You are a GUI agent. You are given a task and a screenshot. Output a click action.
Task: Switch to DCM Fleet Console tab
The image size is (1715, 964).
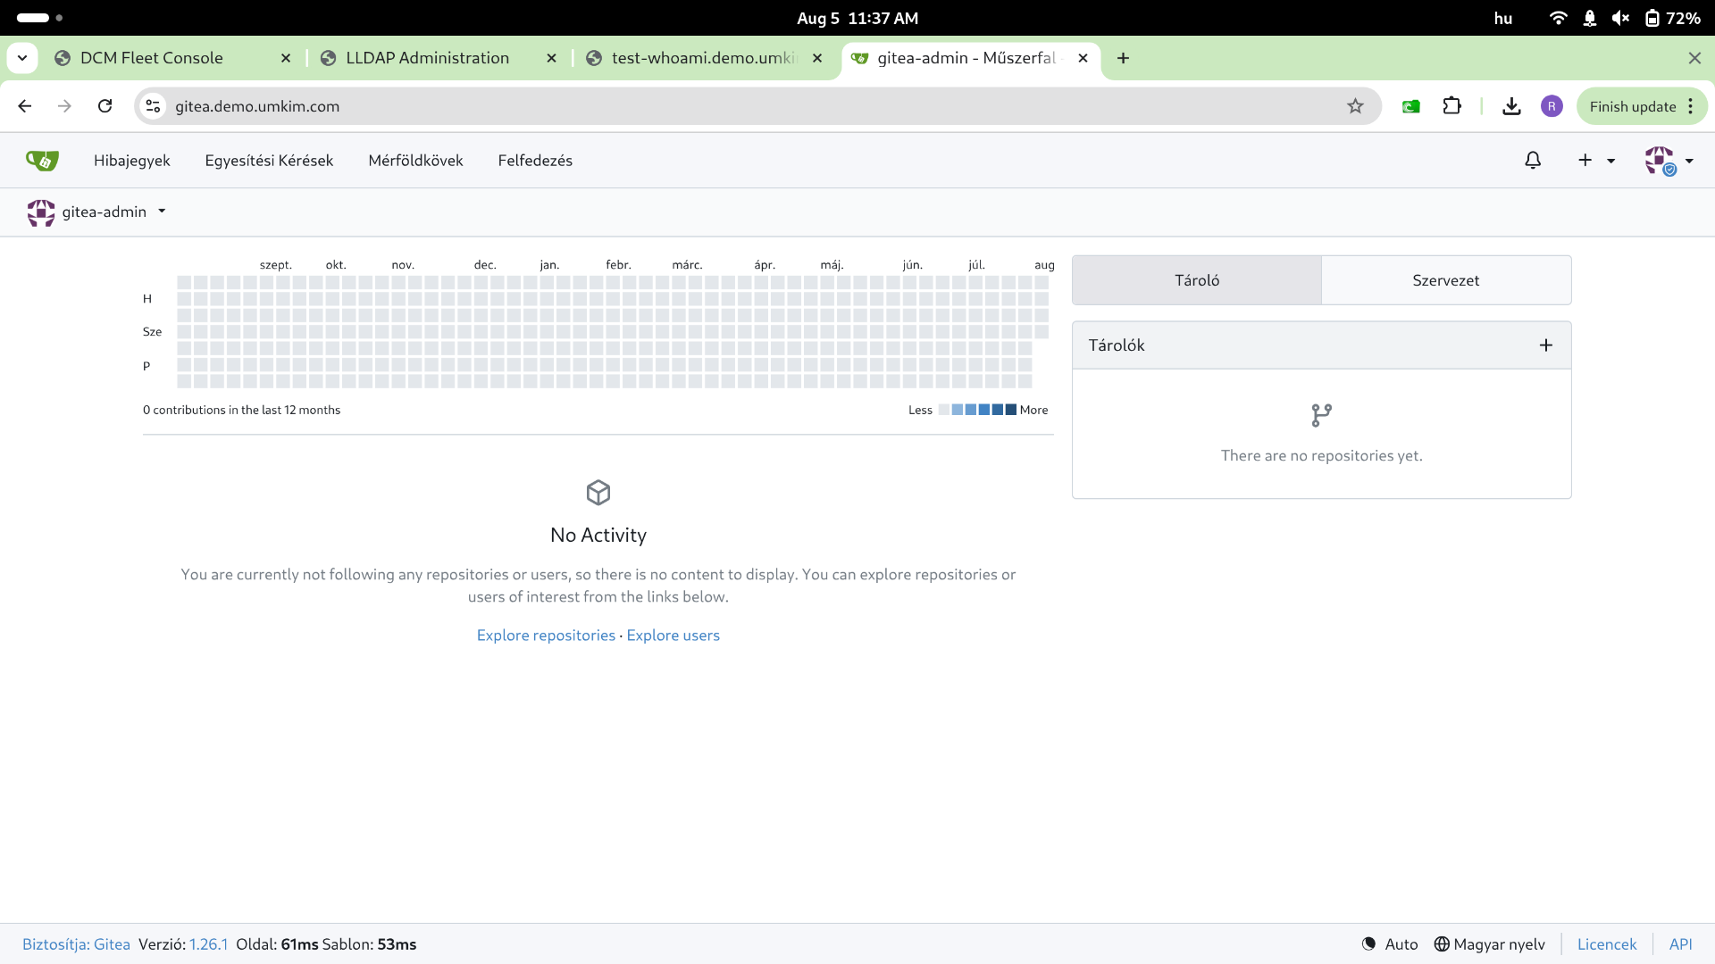pos(174,58)
